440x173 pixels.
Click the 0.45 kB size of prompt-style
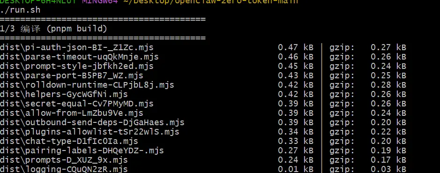click(x=296, y=66)
